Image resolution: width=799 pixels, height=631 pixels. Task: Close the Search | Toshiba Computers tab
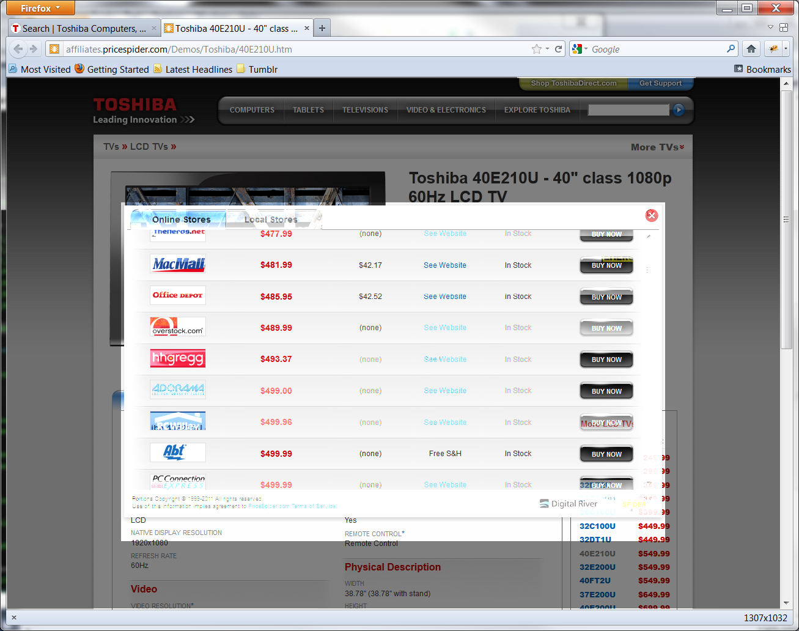coord(154,28)
